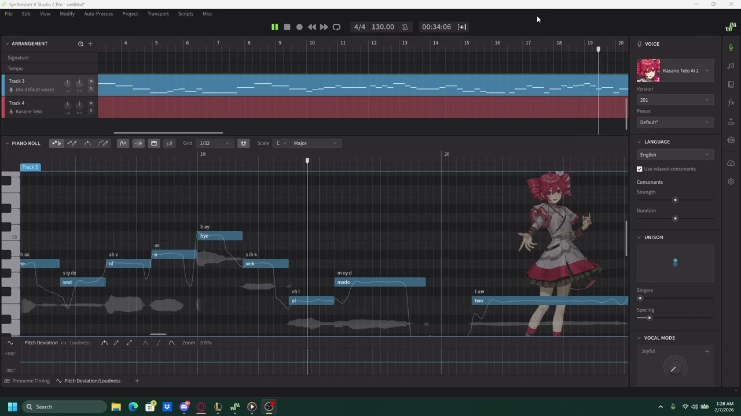The width and height of the screenshot is (741, 416).
Task: Open the settings gear in sidebar
Action: tap(731, 181)
